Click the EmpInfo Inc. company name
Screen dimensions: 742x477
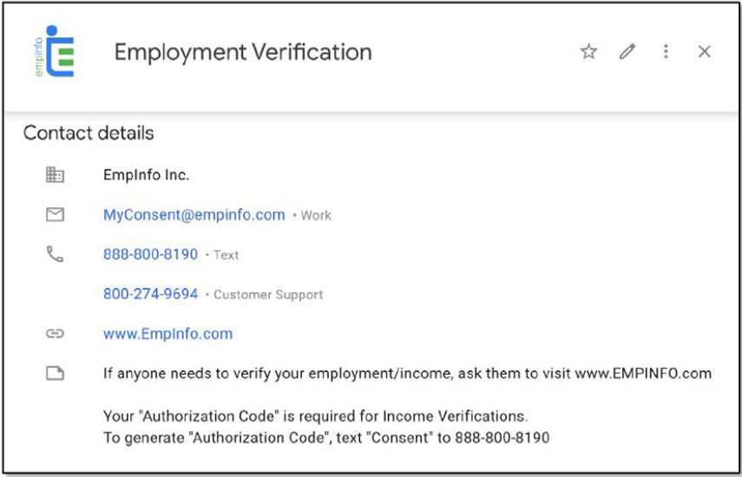pos(146,175)
